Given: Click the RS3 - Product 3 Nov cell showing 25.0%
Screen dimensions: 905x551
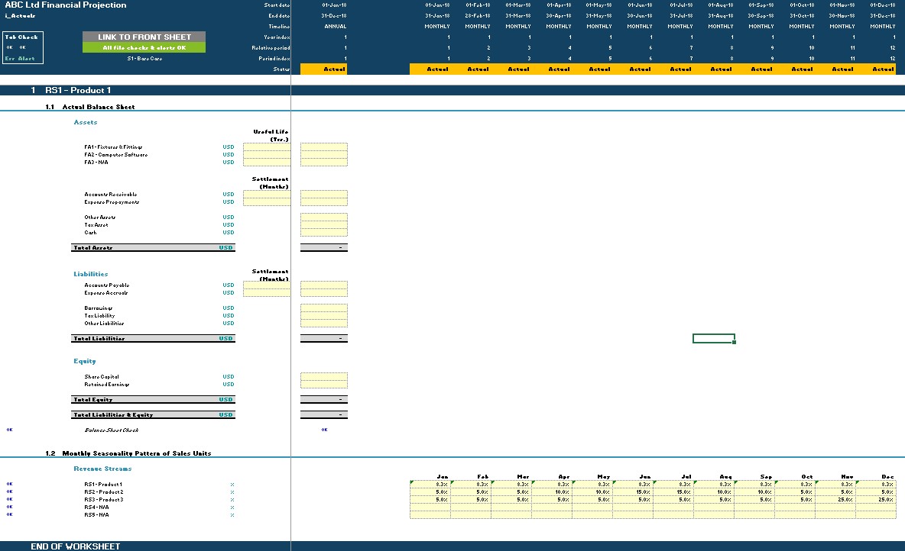Looking at the screenshot, I should [835, 500].
